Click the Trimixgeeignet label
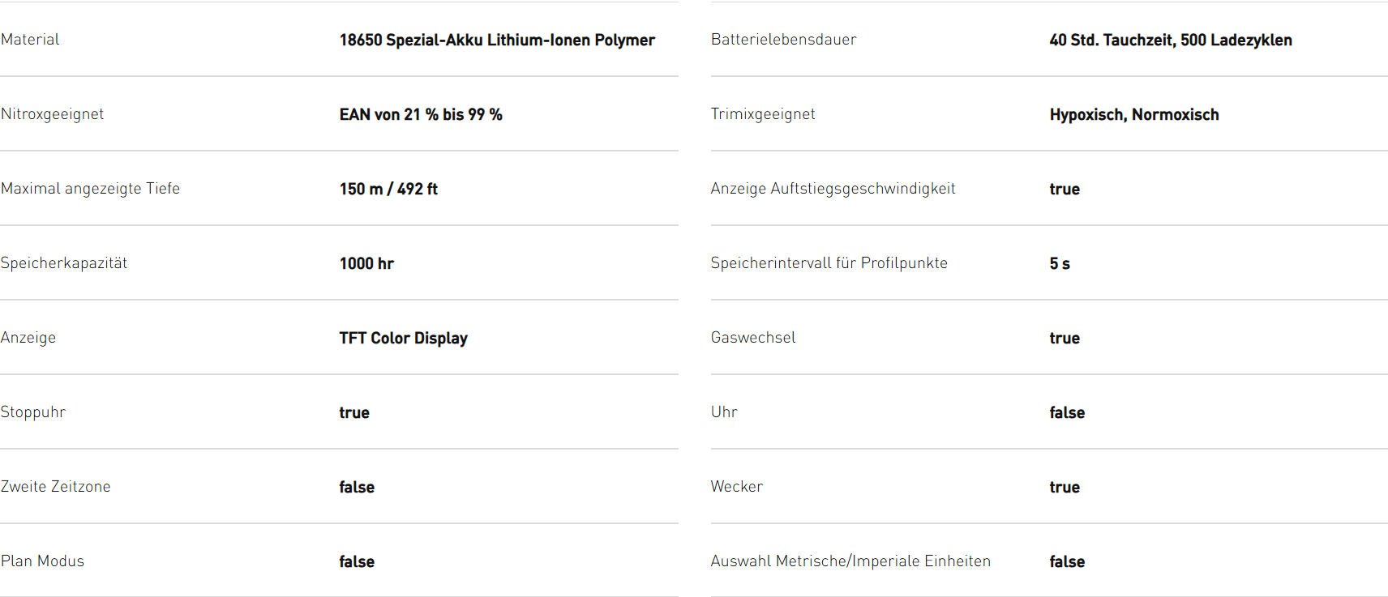The image size is (1388, 597). [x=763, y=114]
